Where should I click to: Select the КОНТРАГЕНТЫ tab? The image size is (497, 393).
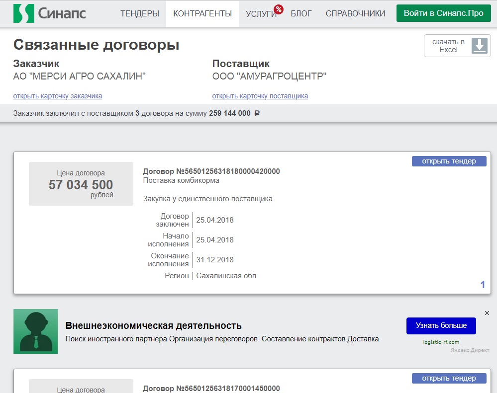point(202,13)
